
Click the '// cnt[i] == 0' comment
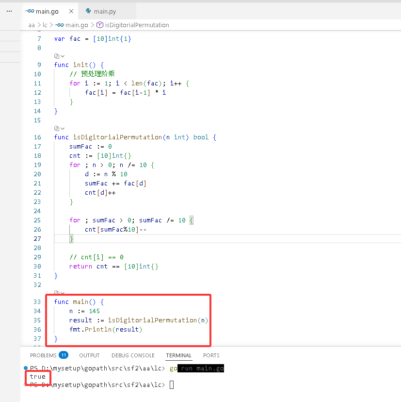96,257
